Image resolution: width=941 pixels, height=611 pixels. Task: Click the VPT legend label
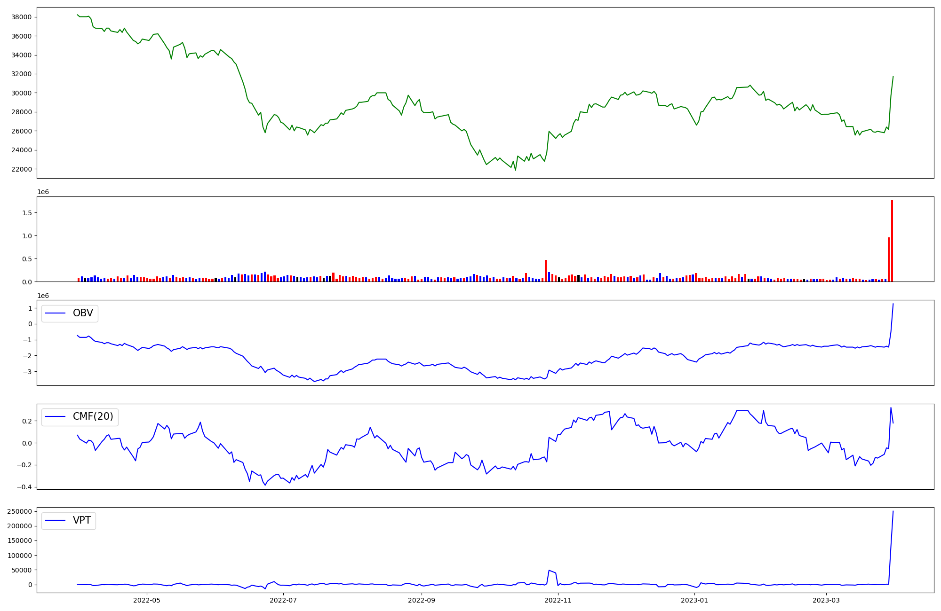click(82, 520)
